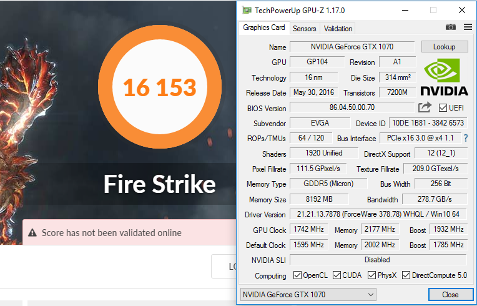Click the Bandwidth field 278.7 GB/s
The width and height of the screenshot is (477, 306).
tap(435, 199)
